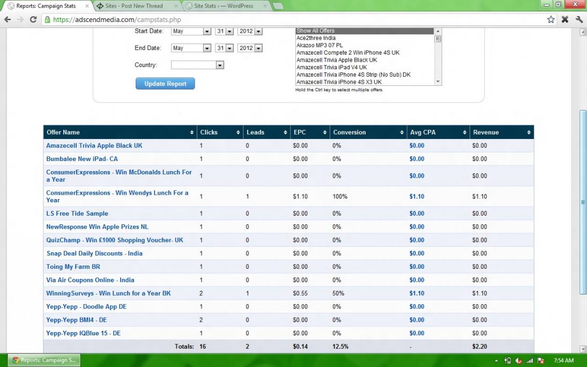
Task: Open the Amazecell Trivia Apple Black UK offer link
Action: click(94, 145)
